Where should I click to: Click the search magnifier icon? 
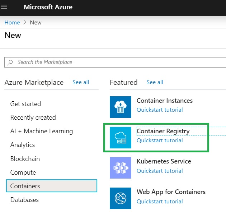(x=11, y=62)
